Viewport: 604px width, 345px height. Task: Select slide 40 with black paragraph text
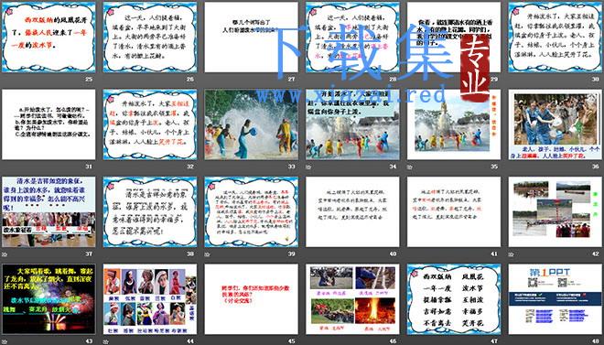(x=352, y=211)
